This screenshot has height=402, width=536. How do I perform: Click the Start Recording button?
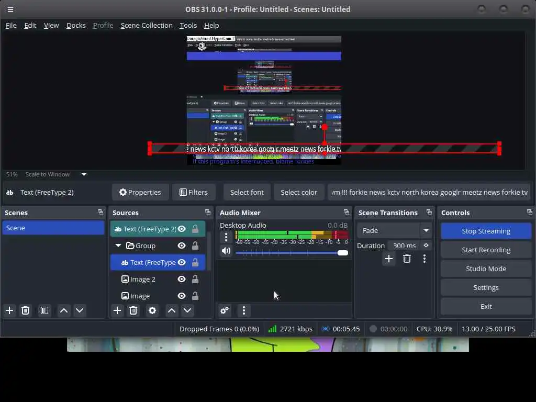(x=486, y=250)
